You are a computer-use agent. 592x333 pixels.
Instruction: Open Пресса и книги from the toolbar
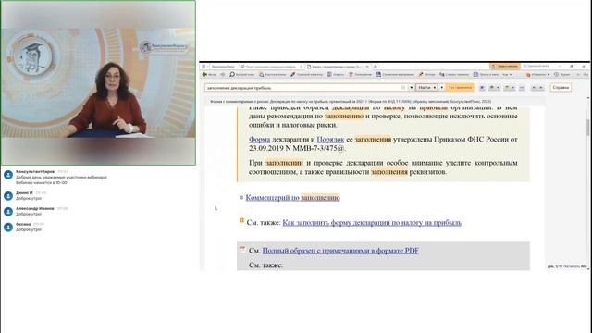pos(486,75)
